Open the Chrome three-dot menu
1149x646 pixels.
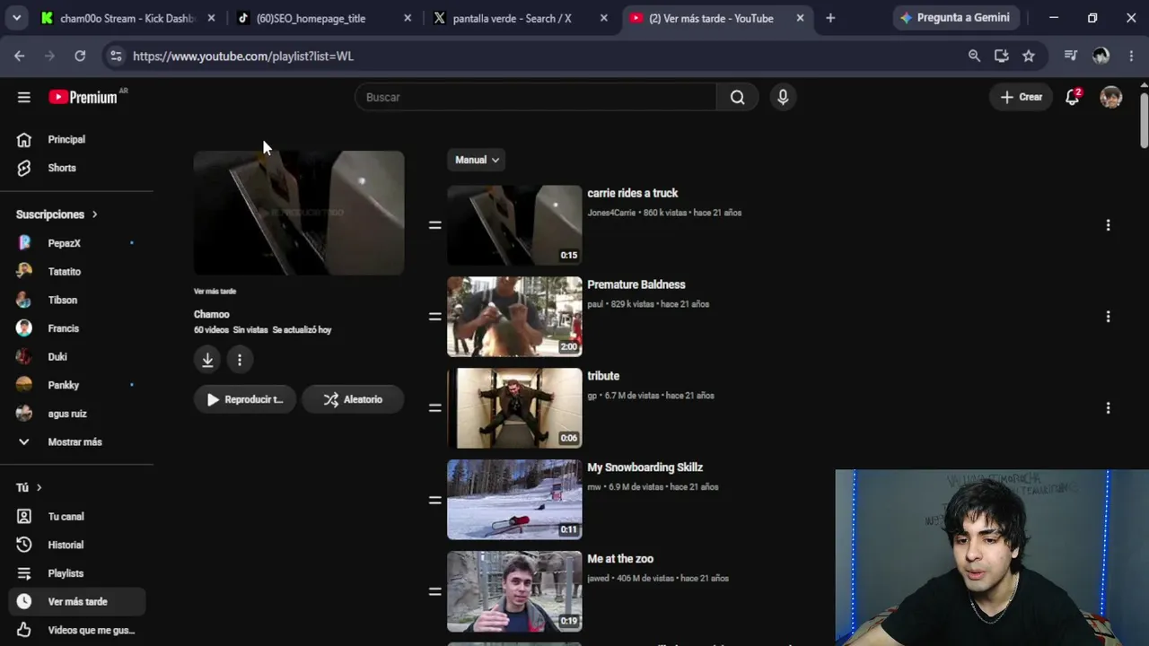click(x=1130, y=56)
